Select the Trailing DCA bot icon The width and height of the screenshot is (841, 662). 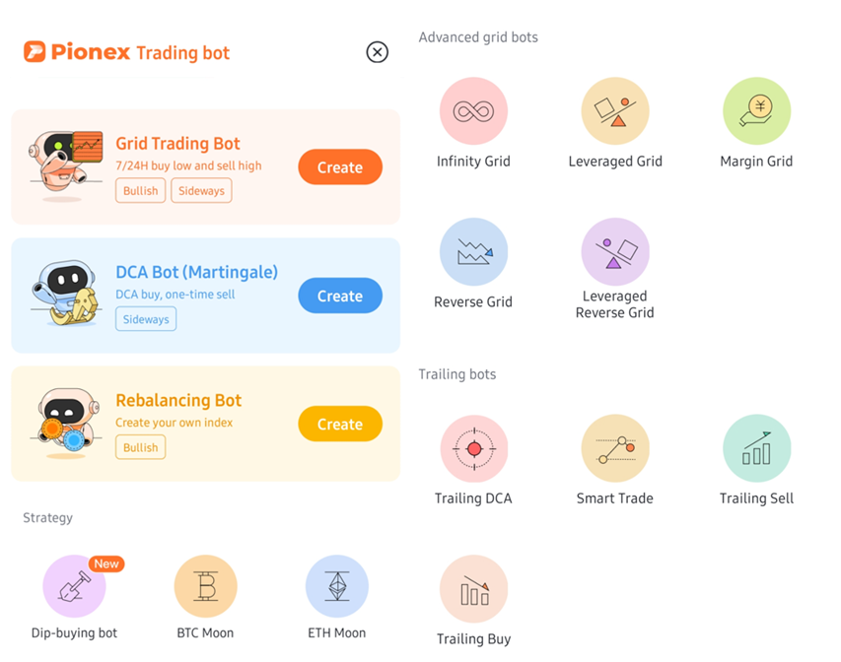coord(473,448)
